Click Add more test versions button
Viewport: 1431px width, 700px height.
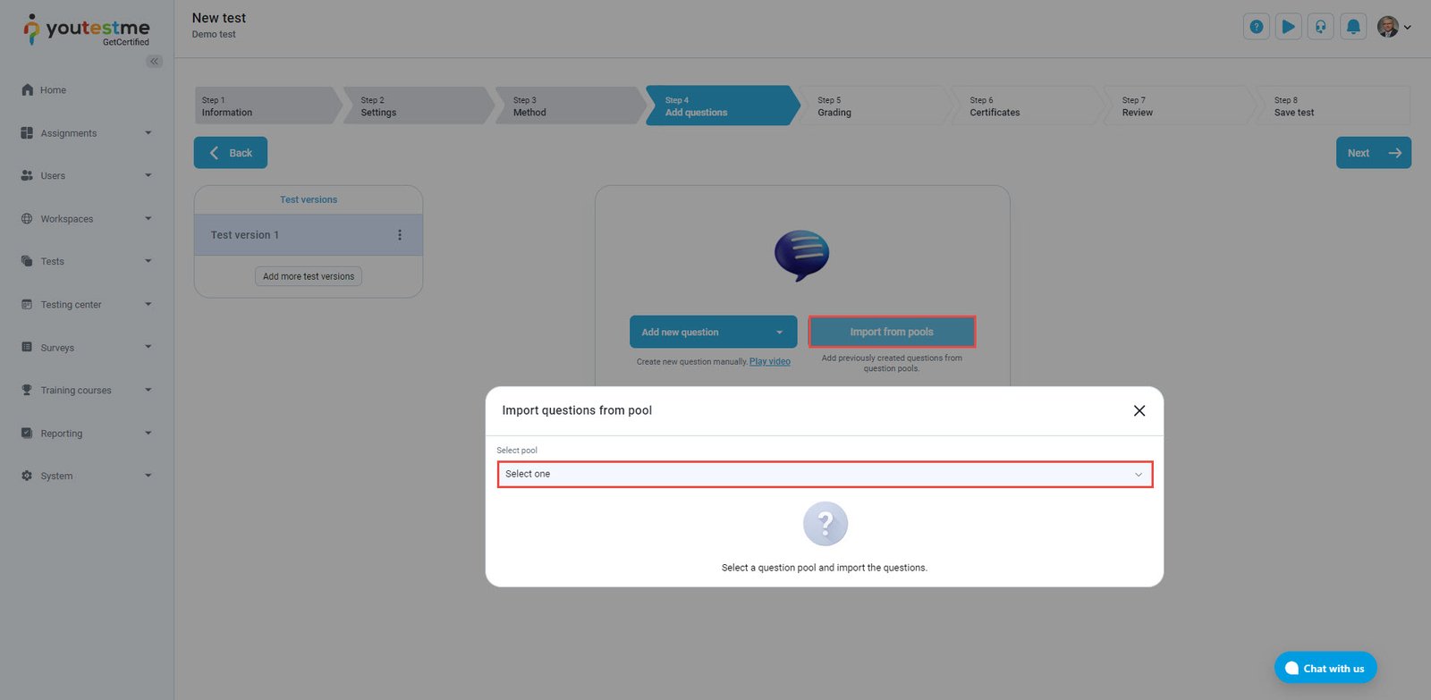309,277
